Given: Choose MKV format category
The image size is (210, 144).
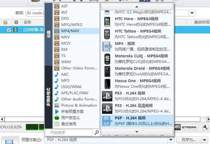Looking at the screenshot, I should [x=76, y=37].
